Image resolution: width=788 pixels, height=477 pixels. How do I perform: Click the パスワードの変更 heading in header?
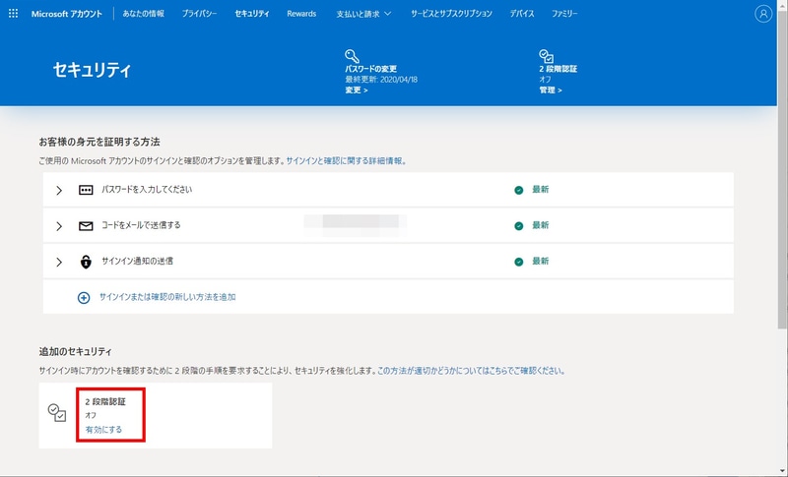click(371, 69)
